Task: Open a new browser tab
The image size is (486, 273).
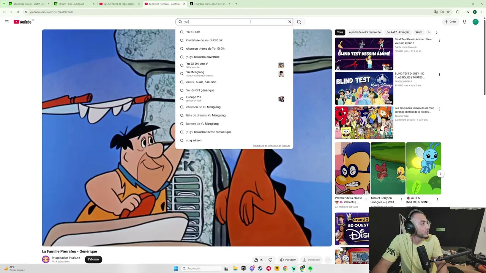Action: (236, 4)
